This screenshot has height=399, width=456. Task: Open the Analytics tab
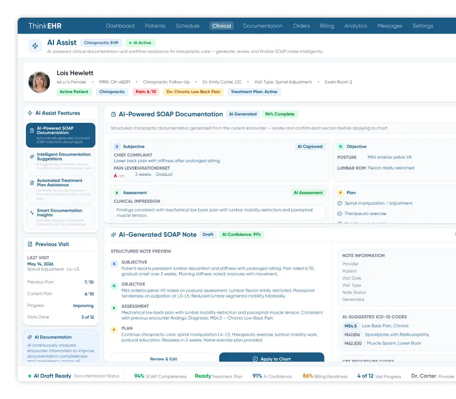pos(356,26)
